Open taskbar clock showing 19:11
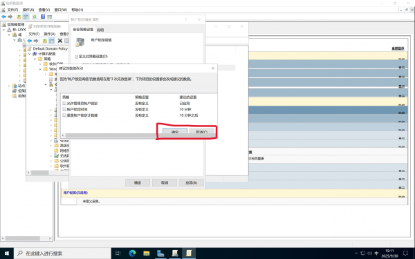415x259 pixels. coord(389,253)
